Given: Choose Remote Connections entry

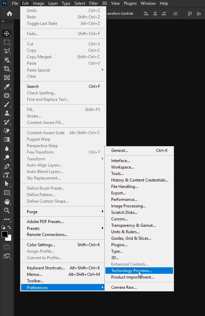Looking at the screenshot, I should click(x=63, y=235).
